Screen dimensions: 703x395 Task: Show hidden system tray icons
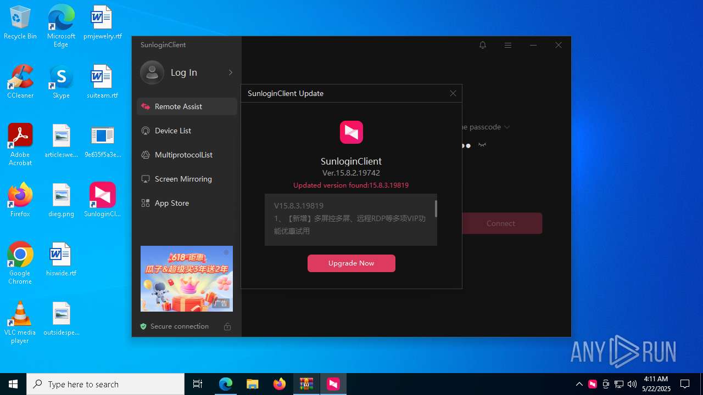pyautogui.click(x=579, y=384)
